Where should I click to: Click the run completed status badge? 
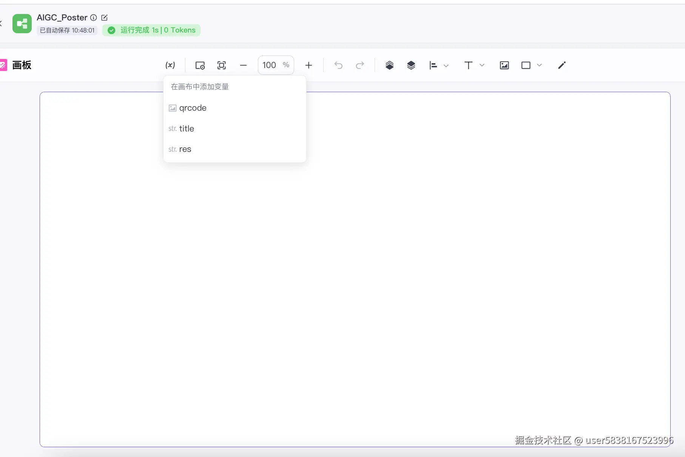151,30
